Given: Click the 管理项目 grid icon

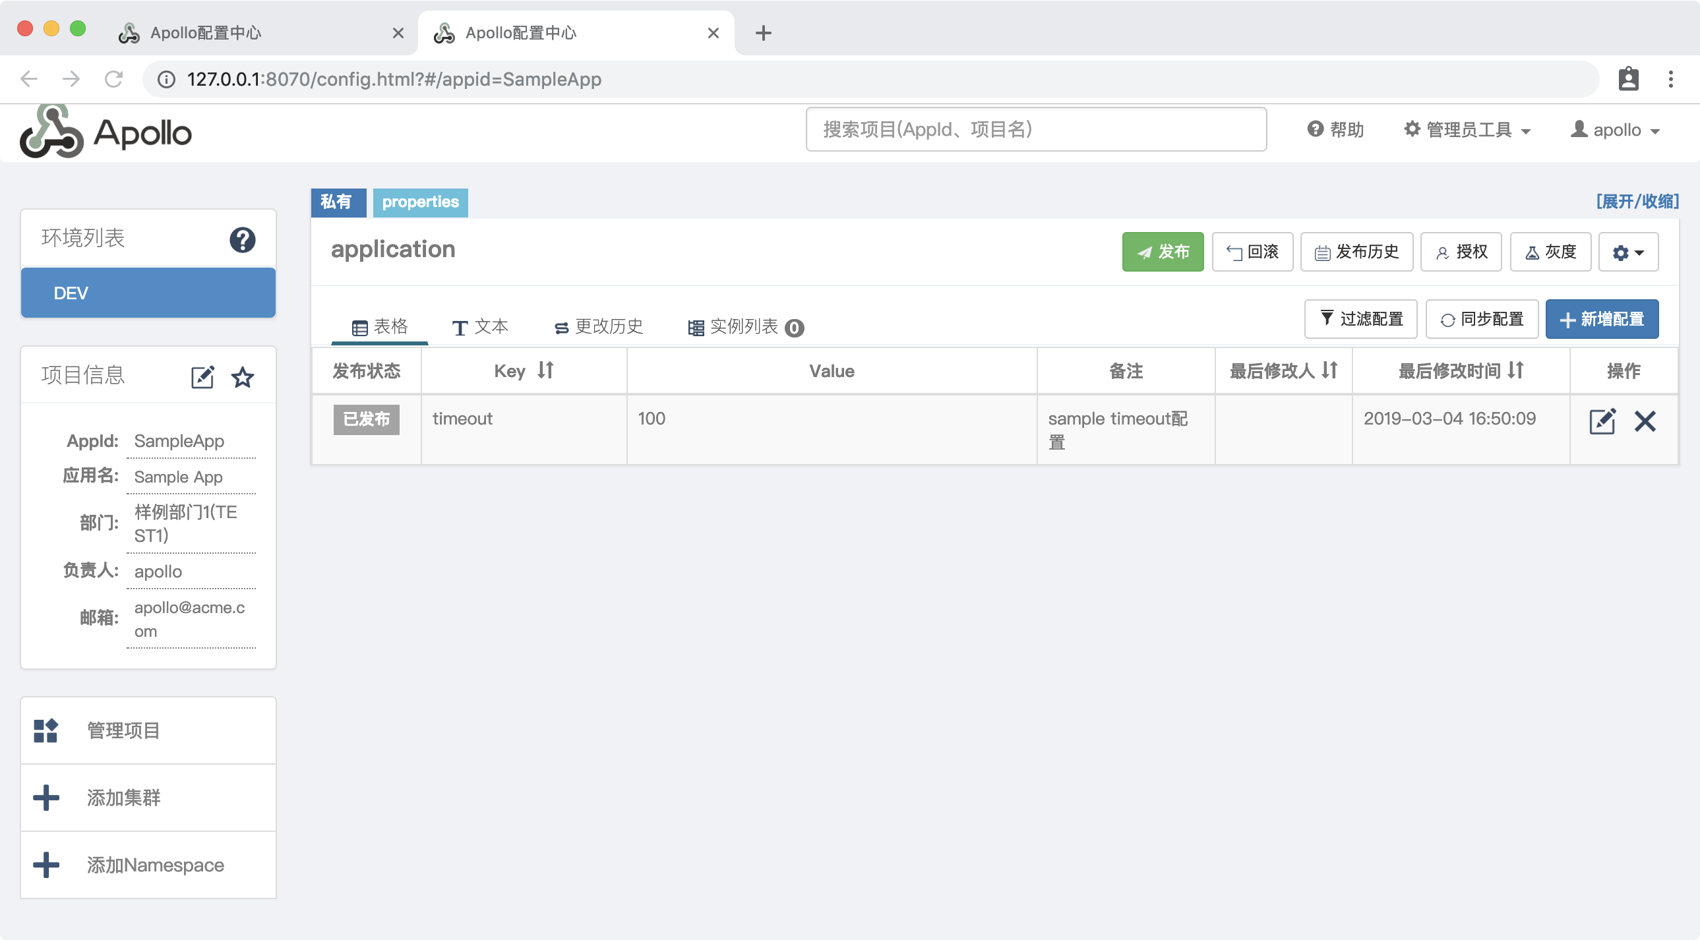Looking at the screenshot, I should click(x=46, y=730).
